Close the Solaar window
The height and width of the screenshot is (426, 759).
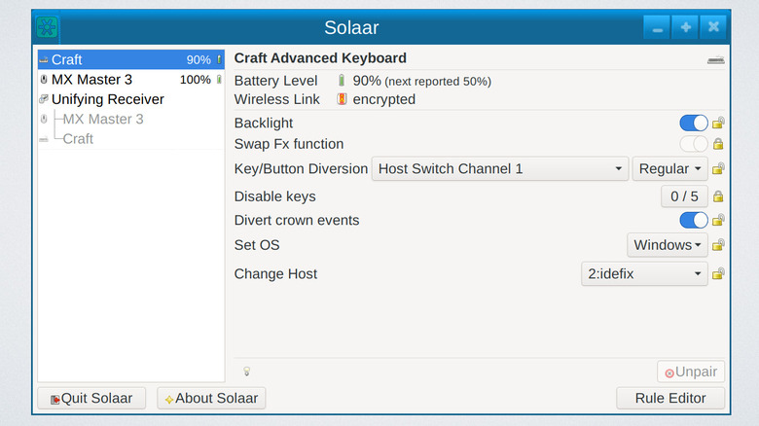click(x=713, y=27)
